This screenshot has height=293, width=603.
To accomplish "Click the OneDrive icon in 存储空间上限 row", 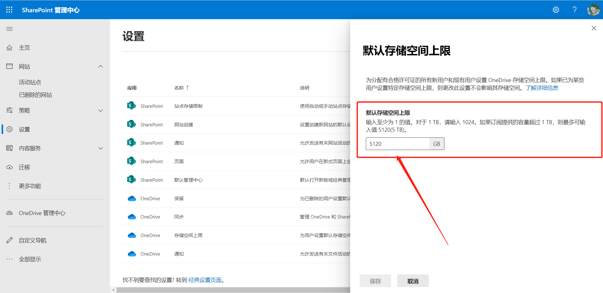I will click(132, 235).
